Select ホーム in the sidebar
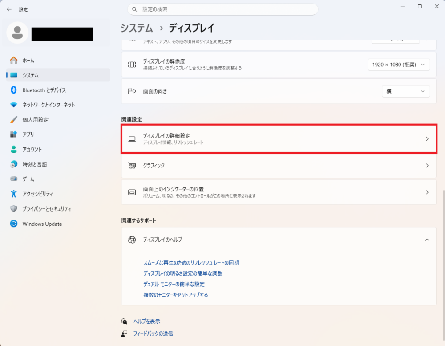 pos(12,60)
